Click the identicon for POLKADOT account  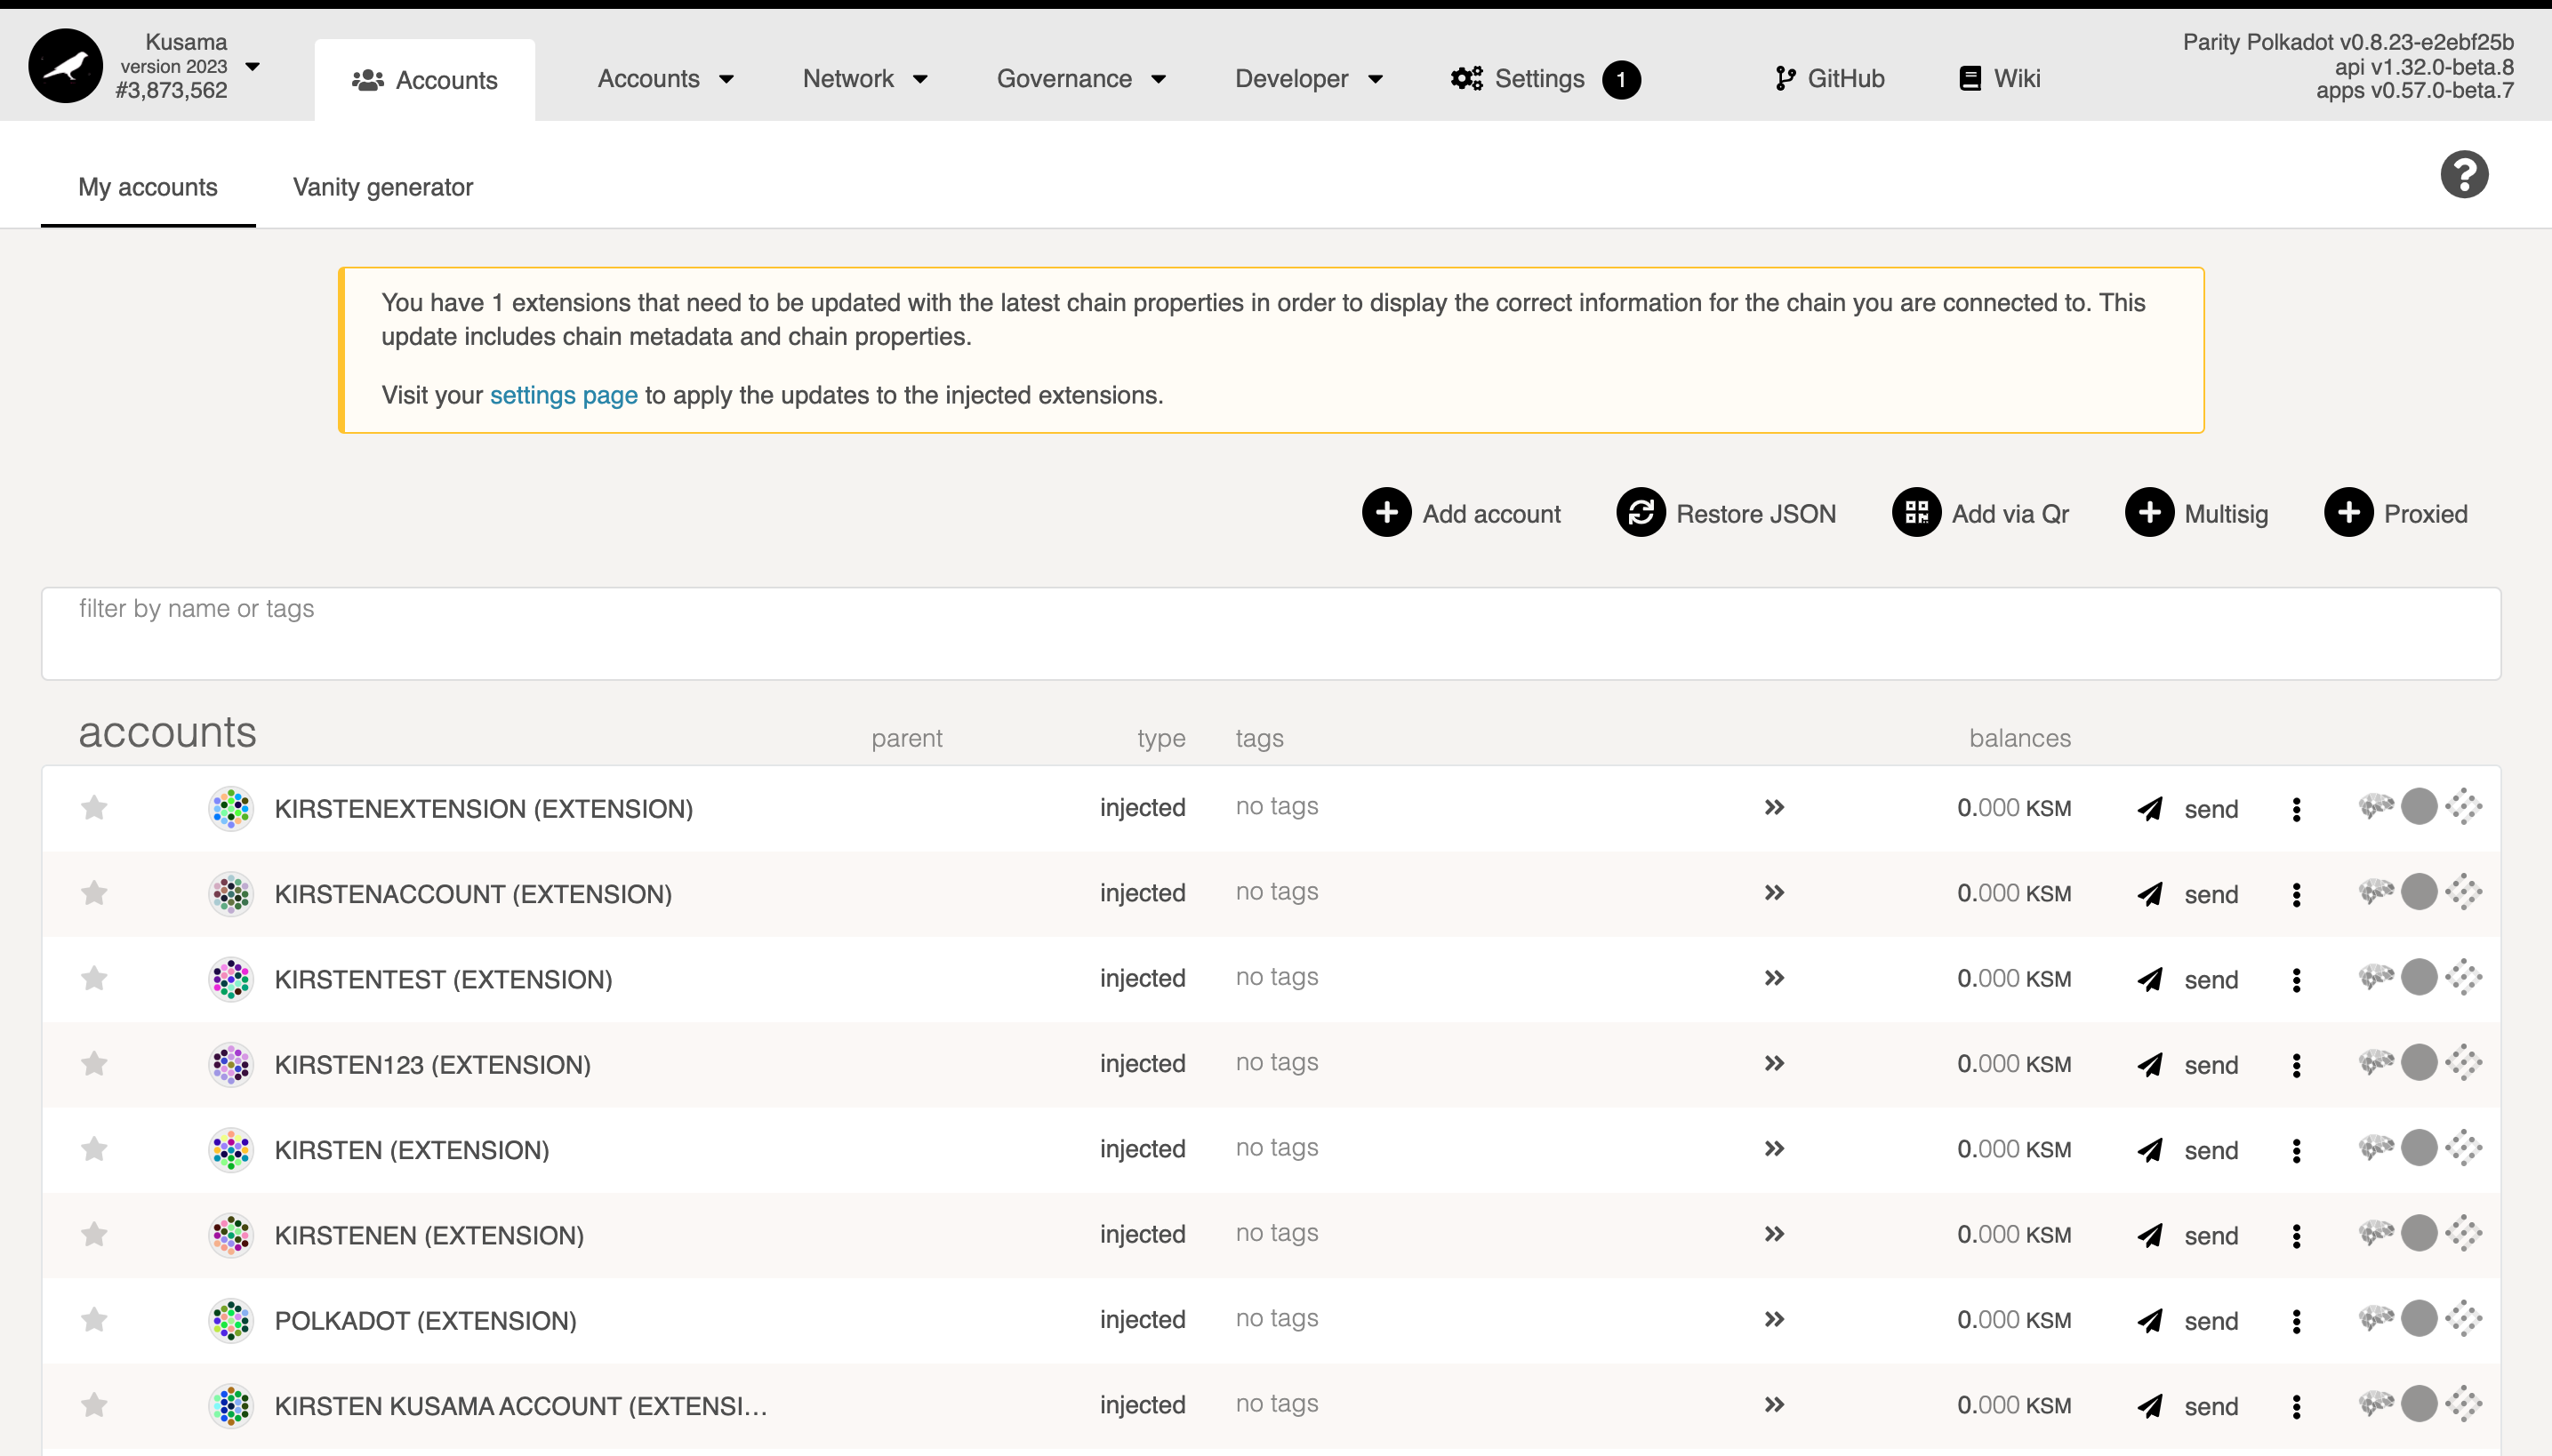(231, 1321)
